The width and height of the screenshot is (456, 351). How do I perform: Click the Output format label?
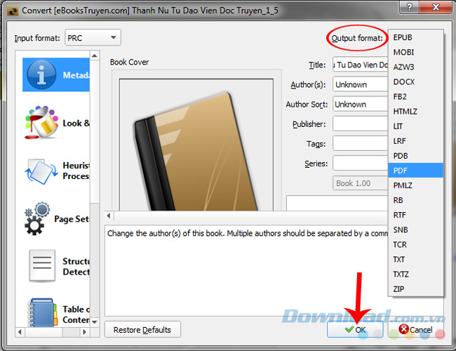[357, 38]
